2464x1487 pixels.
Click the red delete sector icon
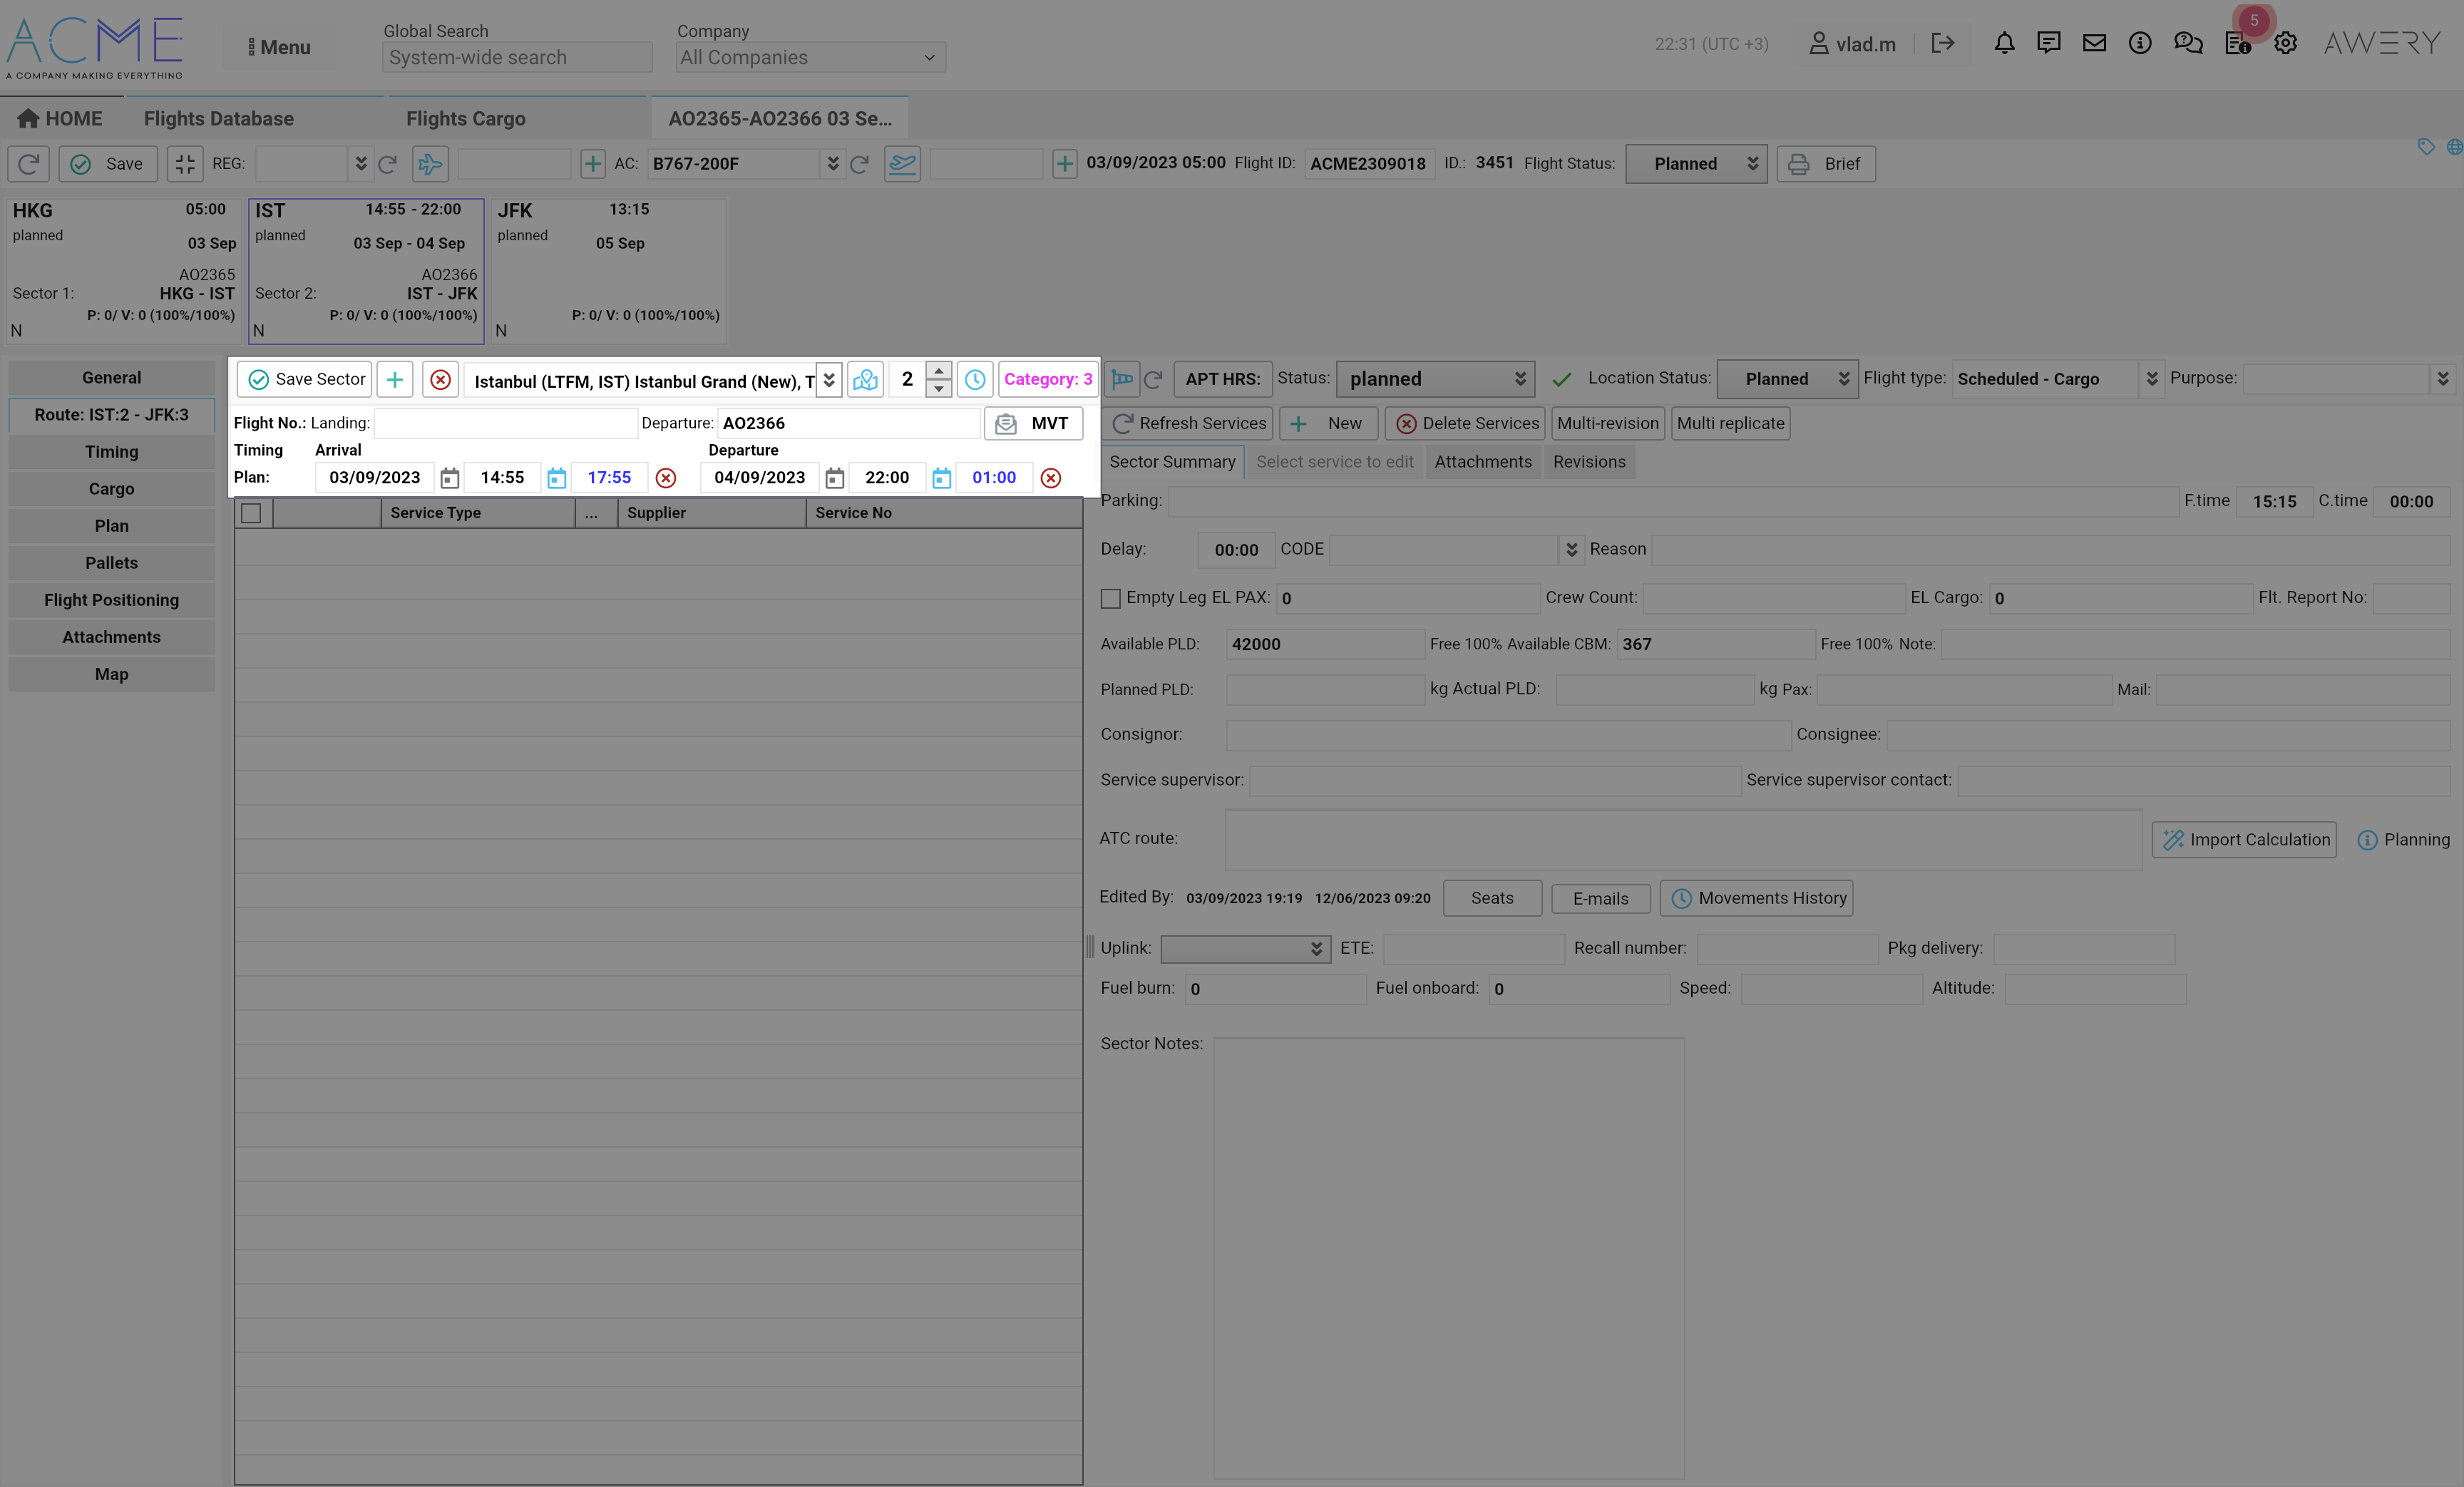click(440, 380)
